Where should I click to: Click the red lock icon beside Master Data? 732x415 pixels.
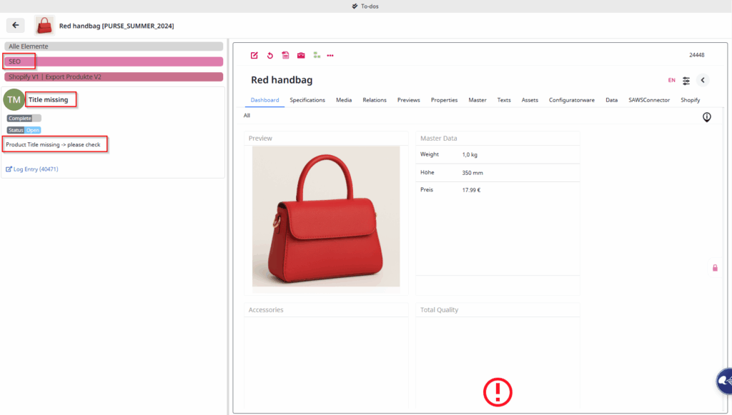(x=715, y=267)
